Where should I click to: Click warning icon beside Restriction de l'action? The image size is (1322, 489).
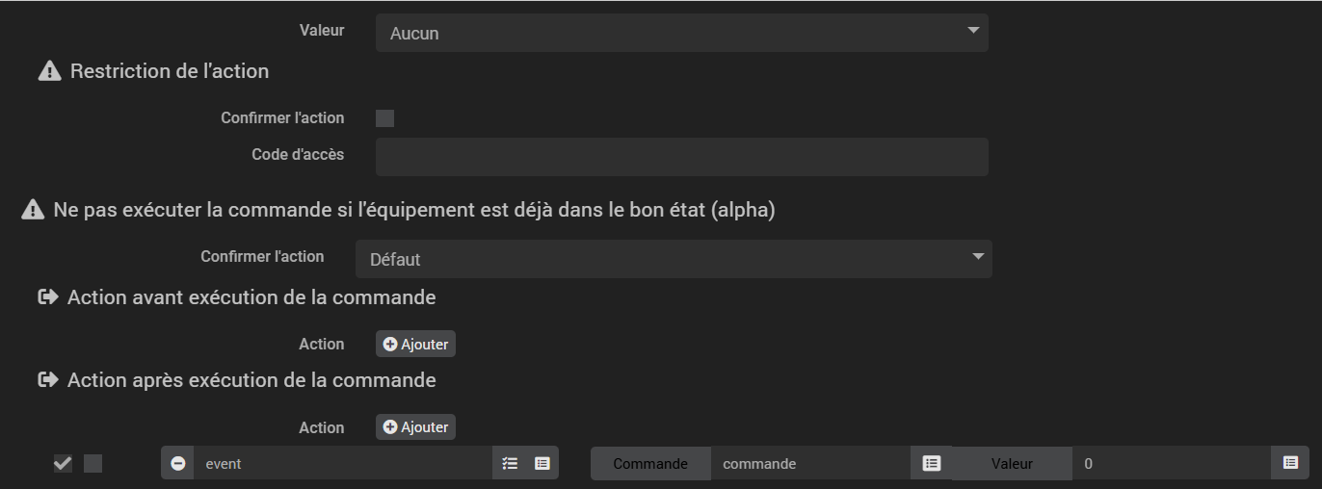[49, 71]
